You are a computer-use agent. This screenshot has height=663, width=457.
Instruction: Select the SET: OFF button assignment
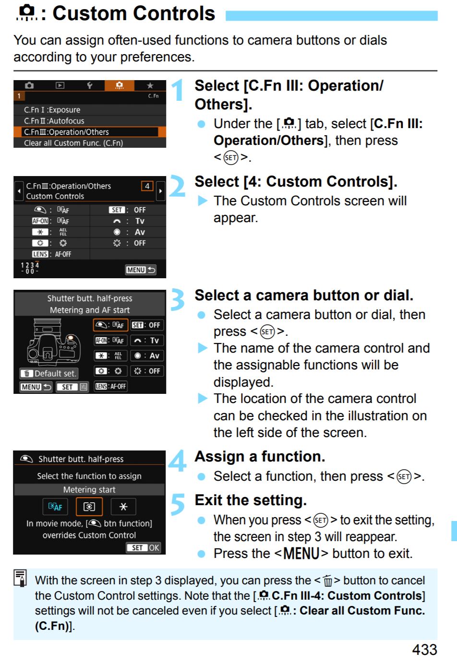click(146, 325)
